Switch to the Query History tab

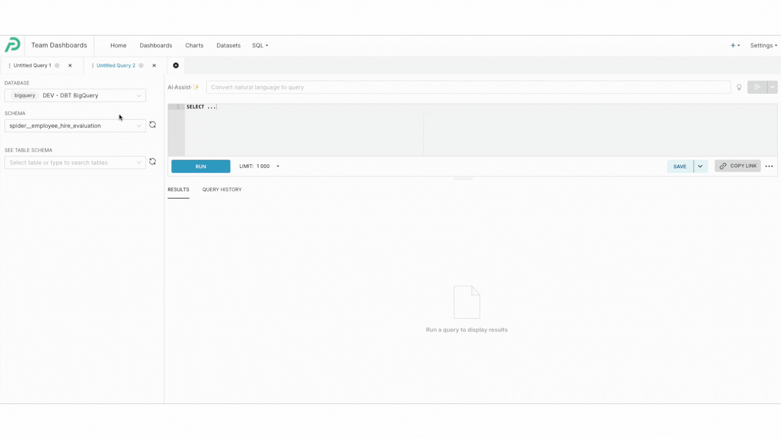[222, 189]
